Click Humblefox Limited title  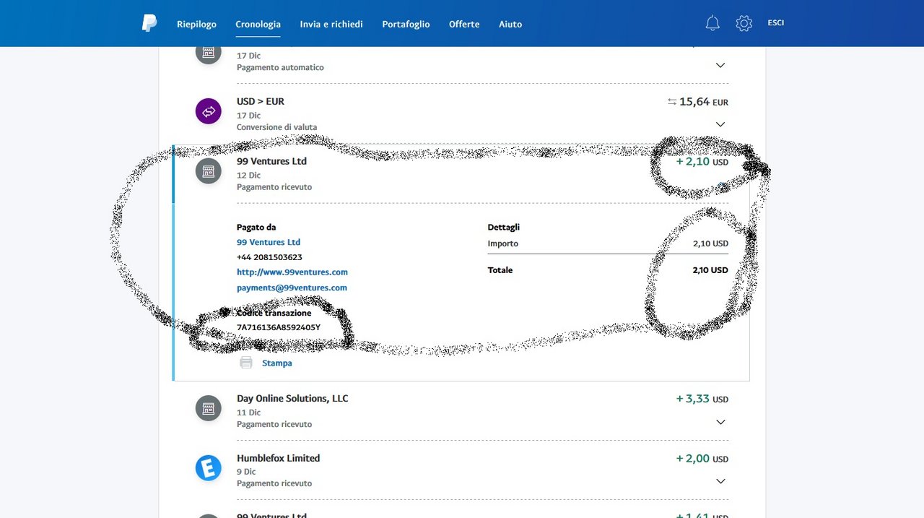(278, 458)
